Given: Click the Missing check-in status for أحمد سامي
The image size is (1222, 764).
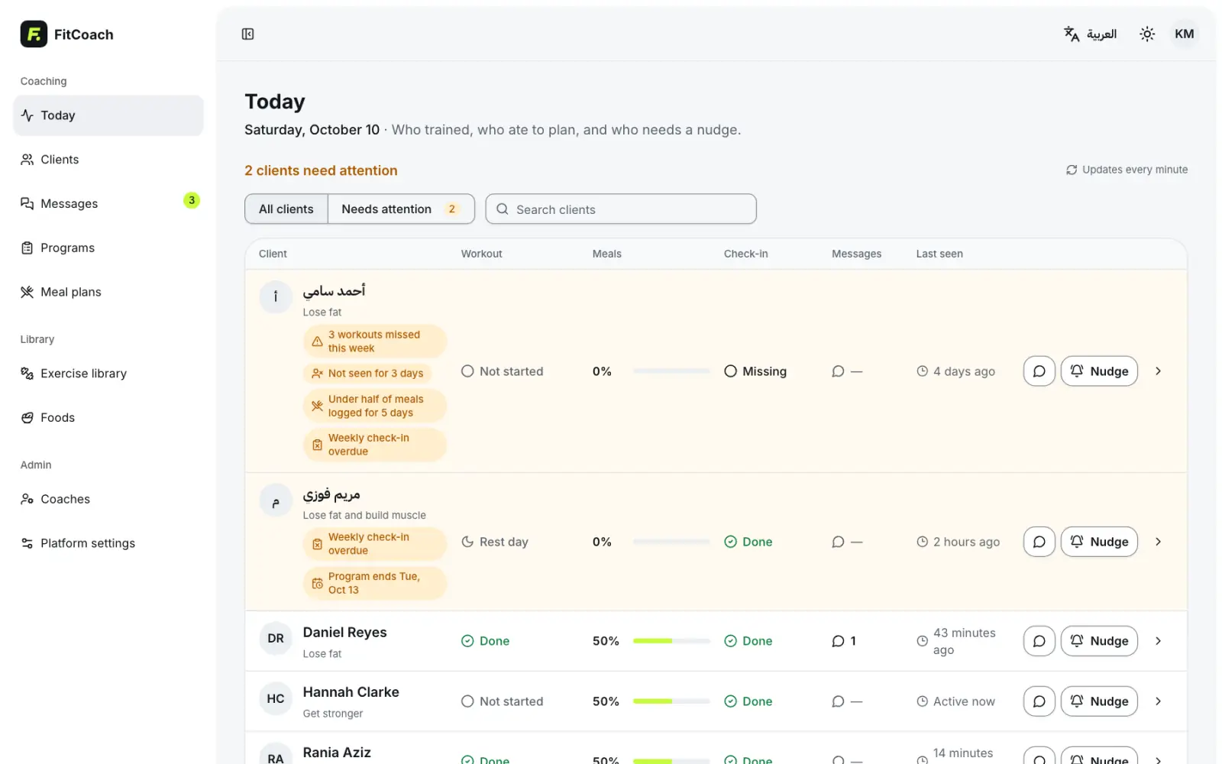Looking at the screenshot, I should point(755,371).
